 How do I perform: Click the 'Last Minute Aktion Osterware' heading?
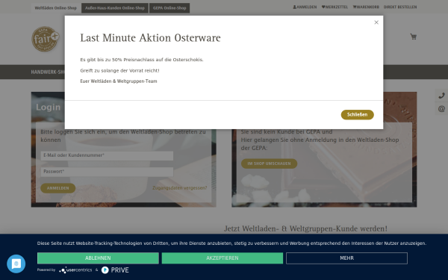tap(150, 38)
